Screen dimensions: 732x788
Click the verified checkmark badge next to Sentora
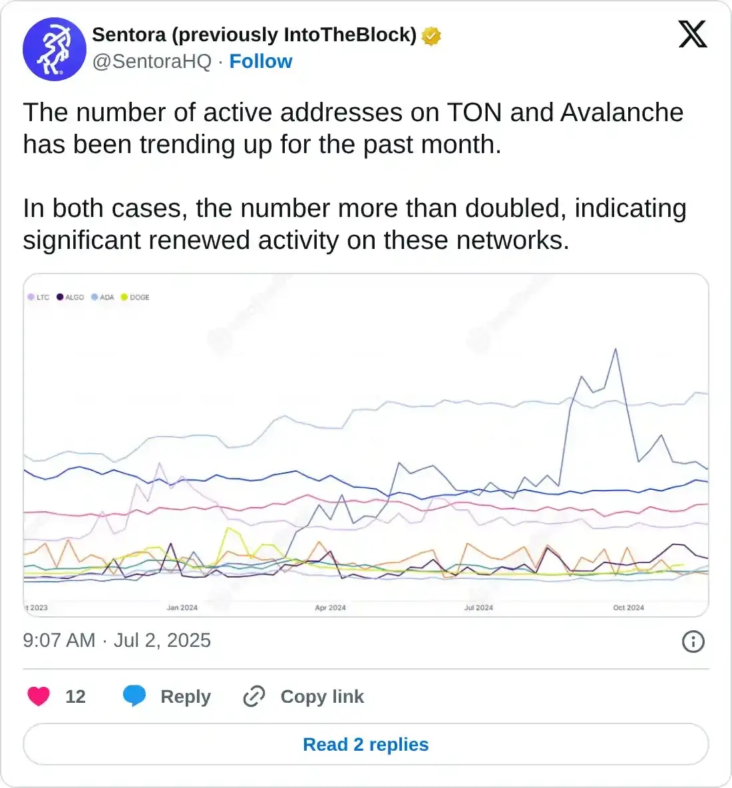point(431,35)
